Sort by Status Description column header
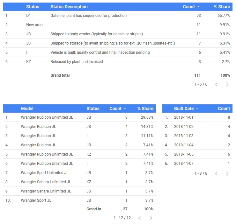Screen dimensions: 236x224 tap(69, 7)
